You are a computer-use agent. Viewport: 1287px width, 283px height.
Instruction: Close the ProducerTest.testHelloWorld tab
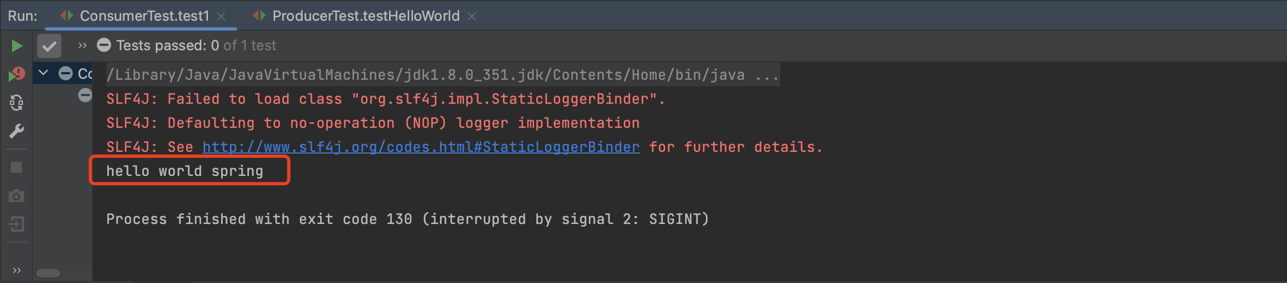click(x=472, y=16)
